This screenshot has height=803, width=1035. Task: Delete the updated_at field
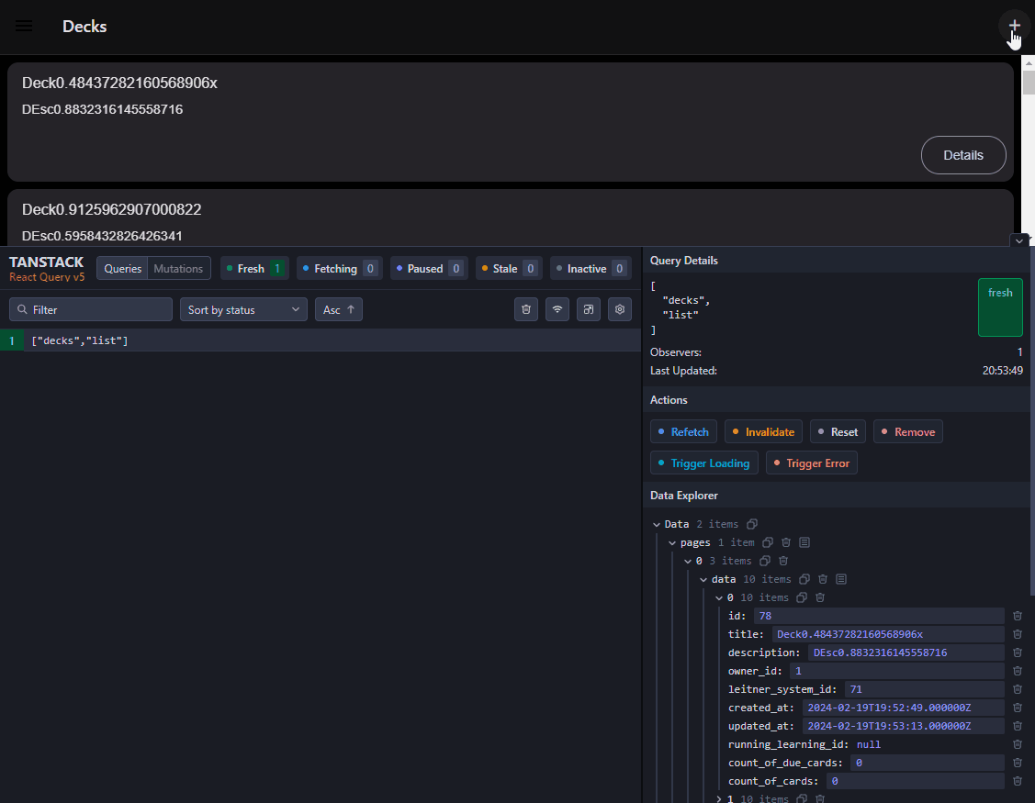pyautogui.click(x=1018, y=726)
